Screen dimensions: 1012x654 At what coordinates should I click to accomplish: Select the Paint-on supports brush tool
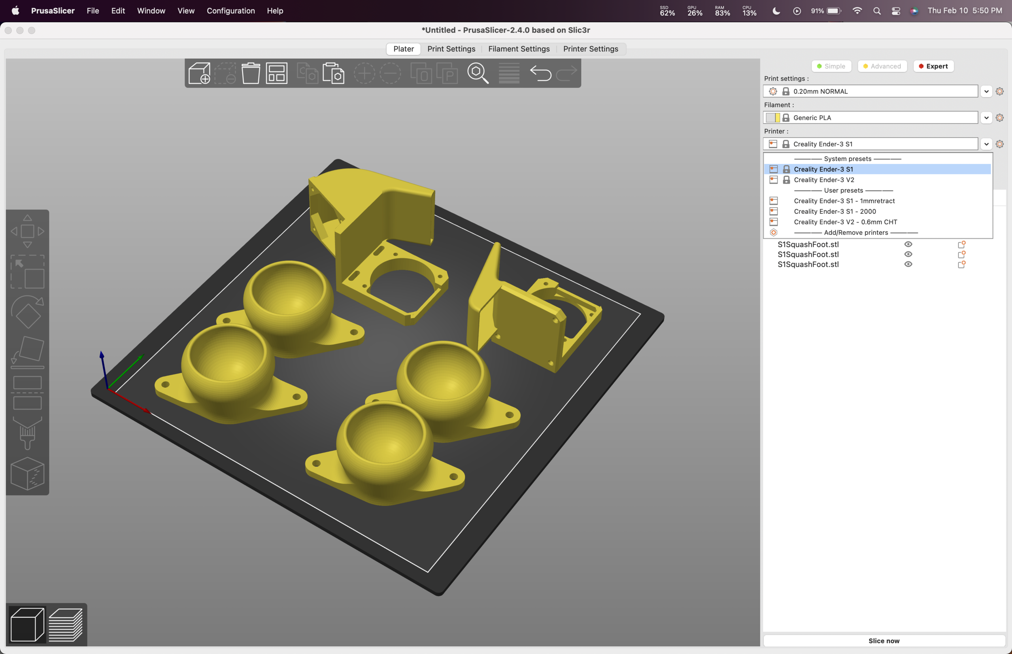28,433
